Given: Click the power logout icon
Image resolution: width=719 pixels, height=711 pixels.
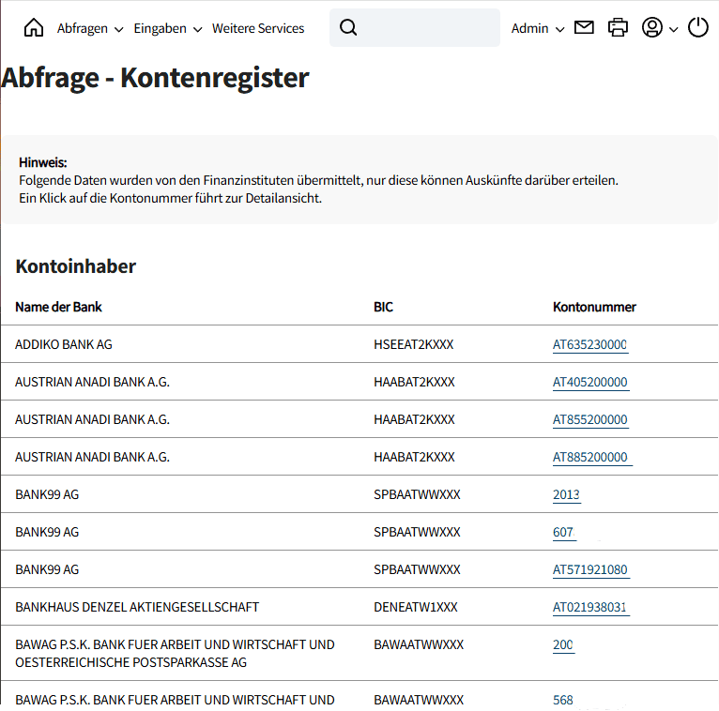Looking at the screenshot, I should (x=698, y=27).
